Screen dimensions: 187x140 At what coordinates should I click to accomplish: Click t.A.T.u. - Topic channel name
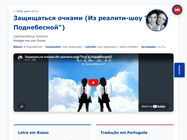(x=30, y=60)
